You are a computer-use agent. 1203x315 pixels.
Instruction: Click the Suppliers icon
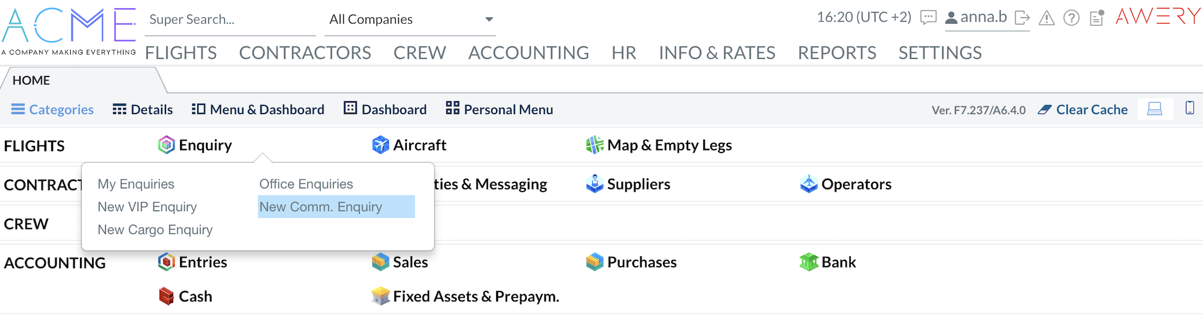[594, 184]
